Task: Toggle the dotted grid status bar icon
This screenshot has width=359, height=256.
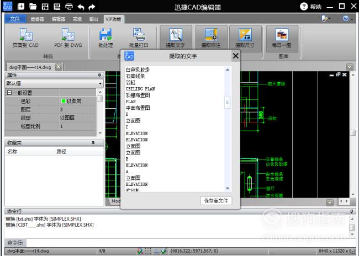Action: coord(148,251)
